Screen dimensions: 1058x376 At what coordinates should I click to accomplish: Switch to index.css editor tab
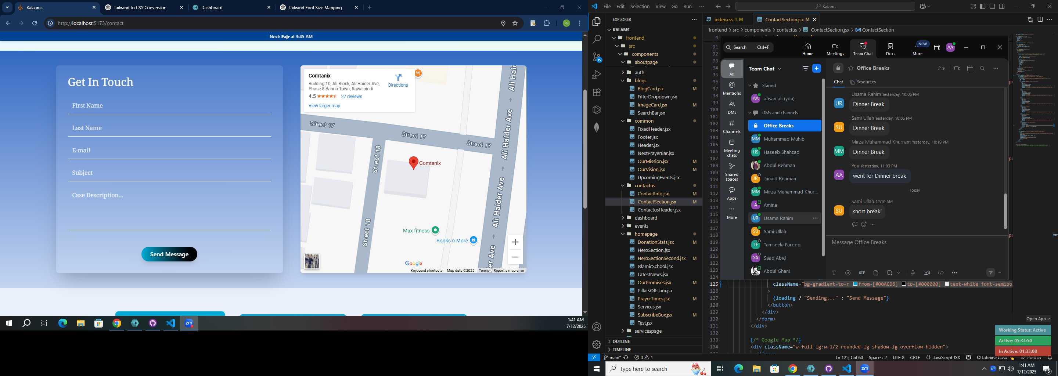point(728,19)
